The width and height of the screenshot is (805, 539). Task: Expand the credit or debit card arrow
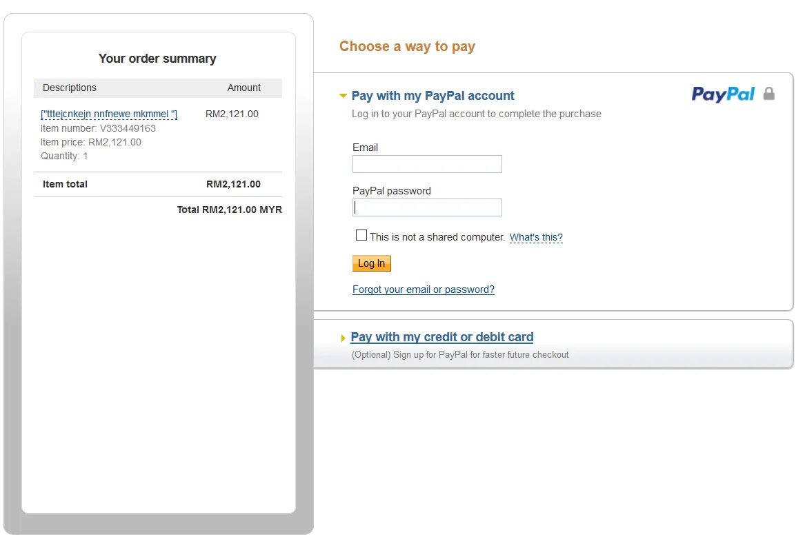tap(343, 338)
